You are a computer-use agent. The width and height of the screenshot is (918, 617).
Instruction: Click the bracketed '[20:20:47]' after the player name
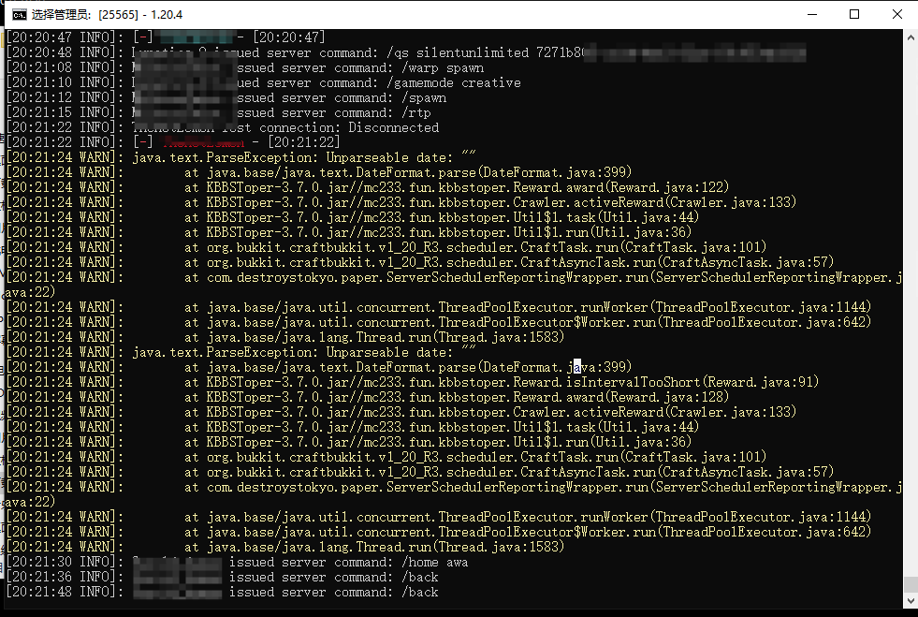tap(289, 37)
